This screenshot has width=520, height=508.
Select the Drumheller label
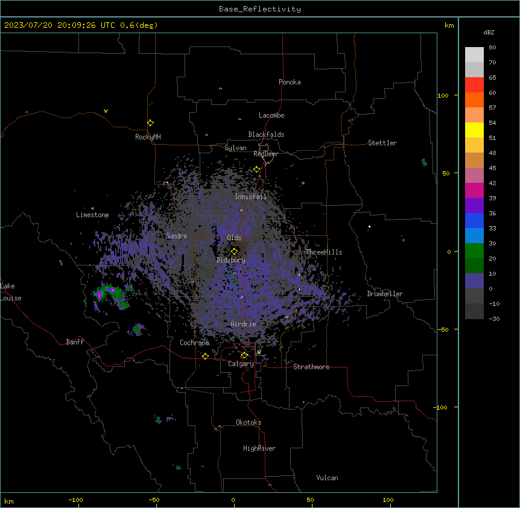point(385,294)
